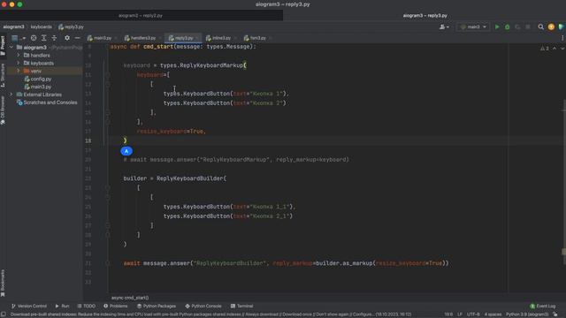Open the Problems tool window
The height and width of the screenshot is (318, 566).
pos(116,307)
